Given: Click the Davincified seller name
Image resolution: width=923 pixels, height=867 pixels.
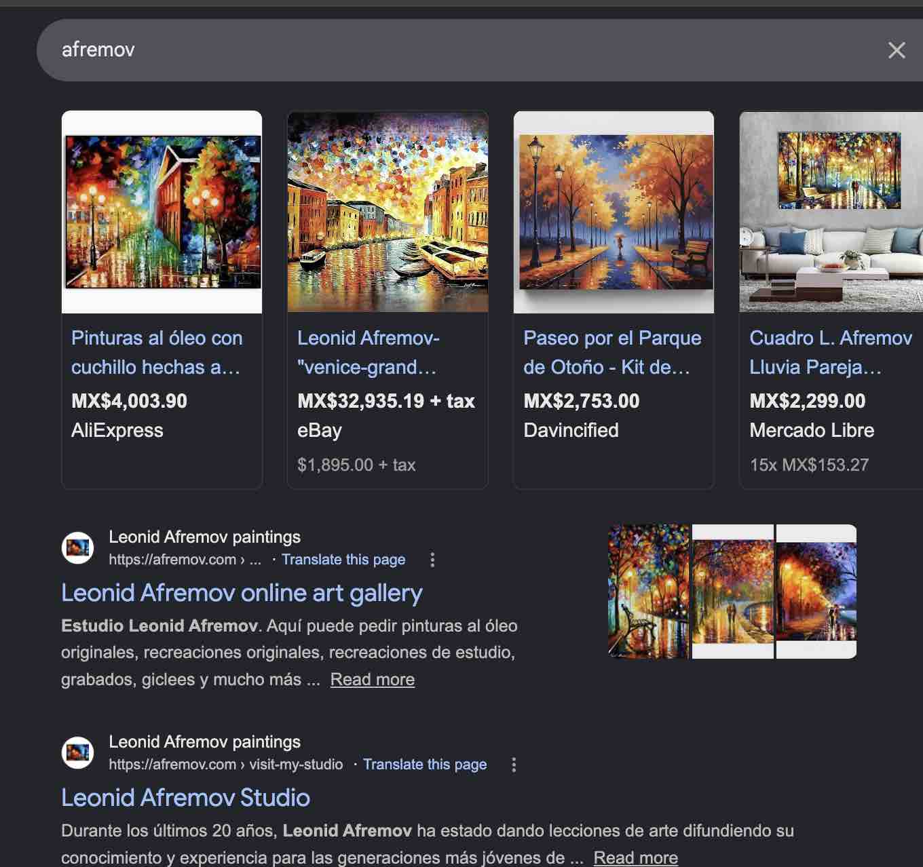Looking at the screenshot, I should [571, 431].
